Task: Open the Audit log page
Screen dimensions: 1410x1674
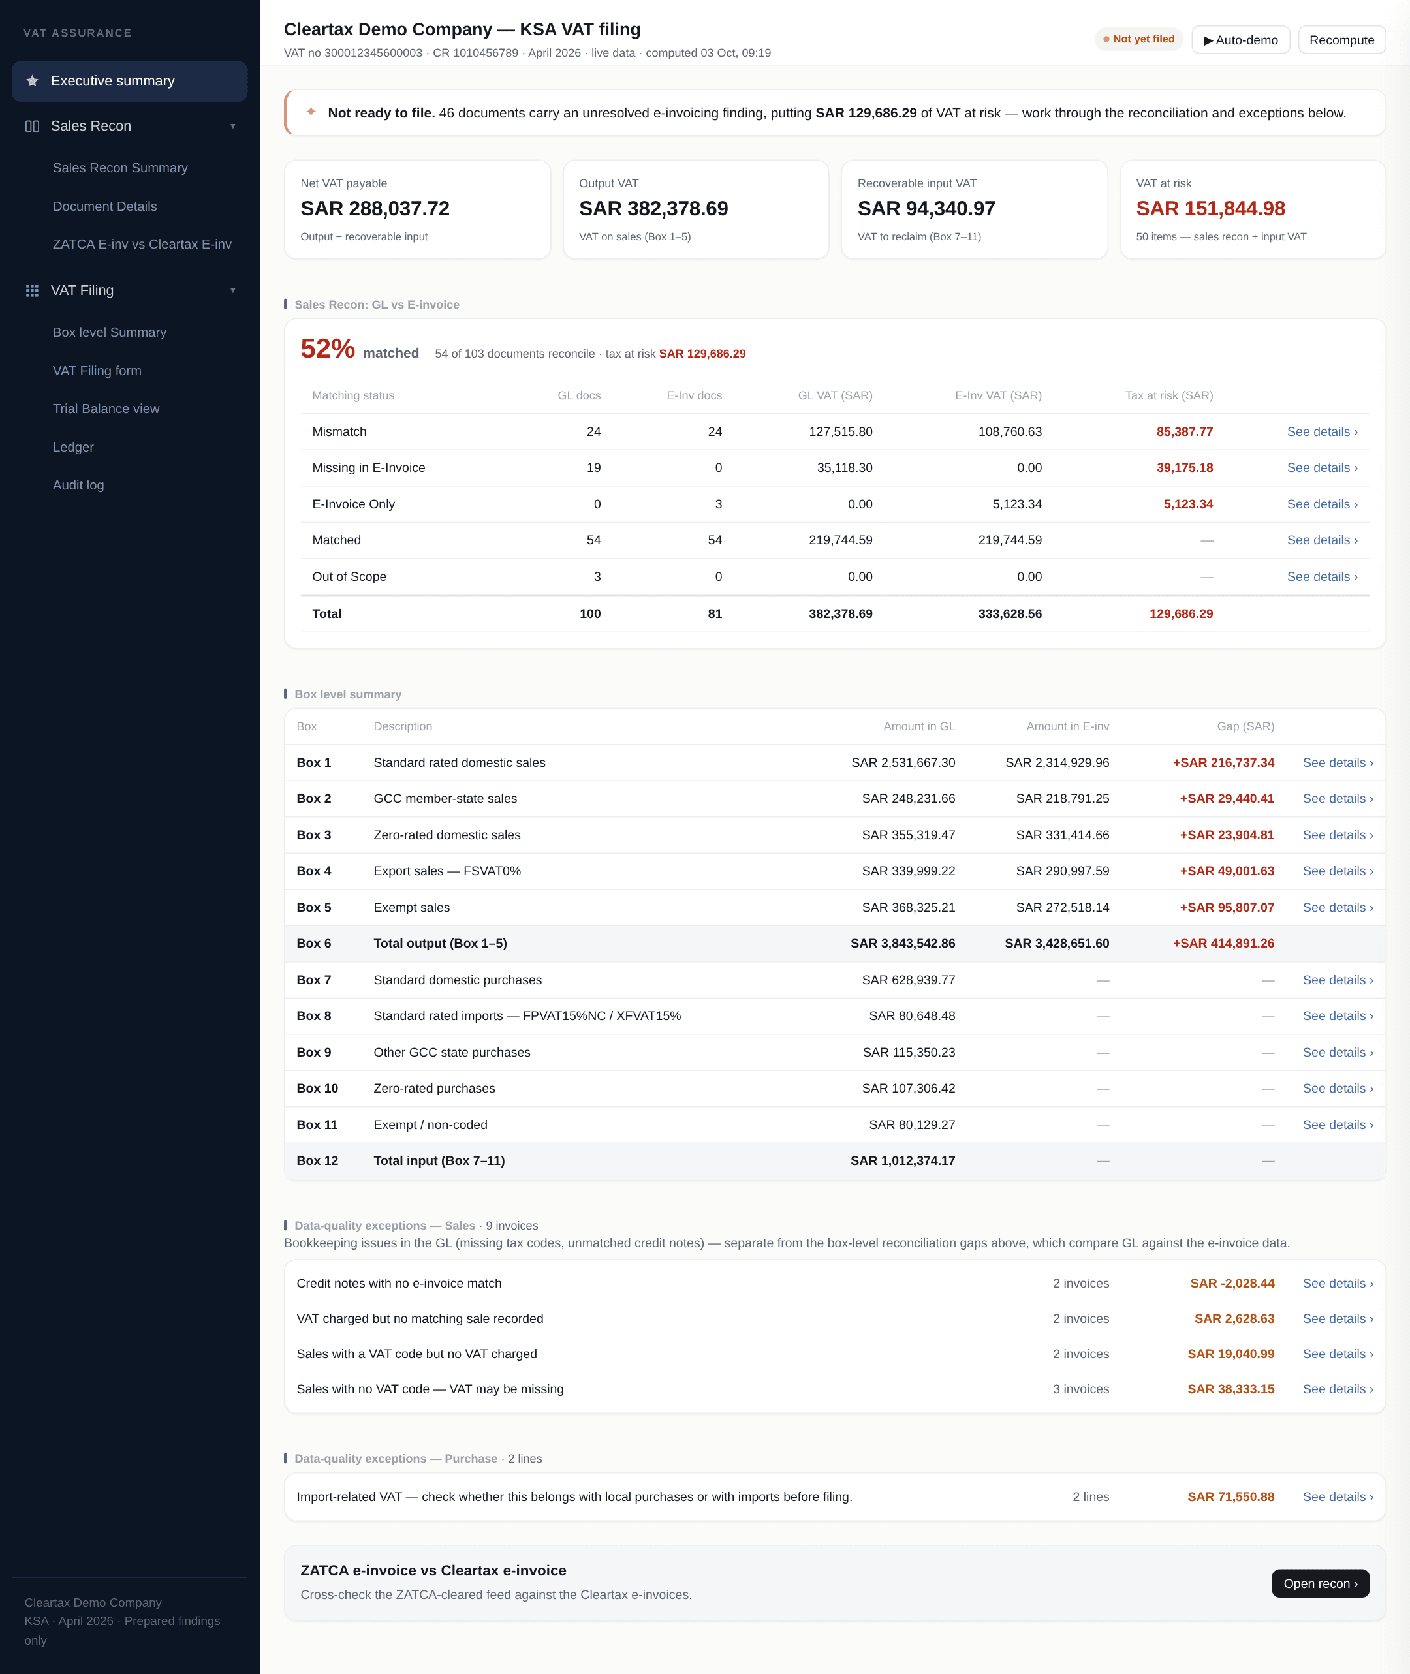Action: (78, 485)
